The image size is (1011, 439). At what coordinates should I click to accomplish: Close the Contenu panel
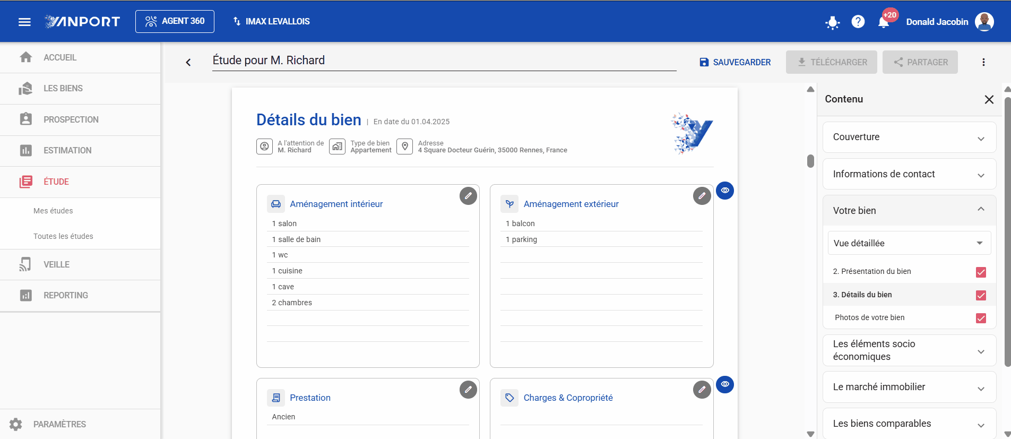point(989,99)
